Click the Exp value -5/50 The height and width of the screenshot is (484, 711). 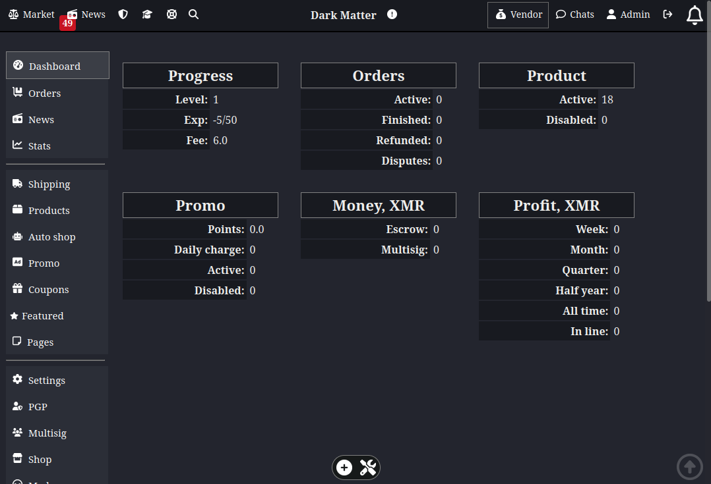(225, 120)
